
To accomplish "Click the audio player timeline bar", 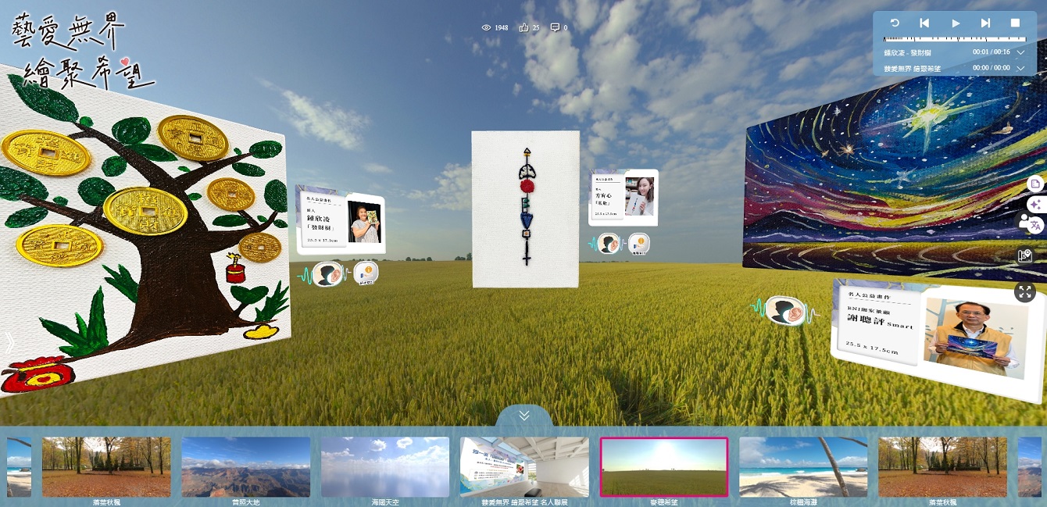I will point(953,38).
